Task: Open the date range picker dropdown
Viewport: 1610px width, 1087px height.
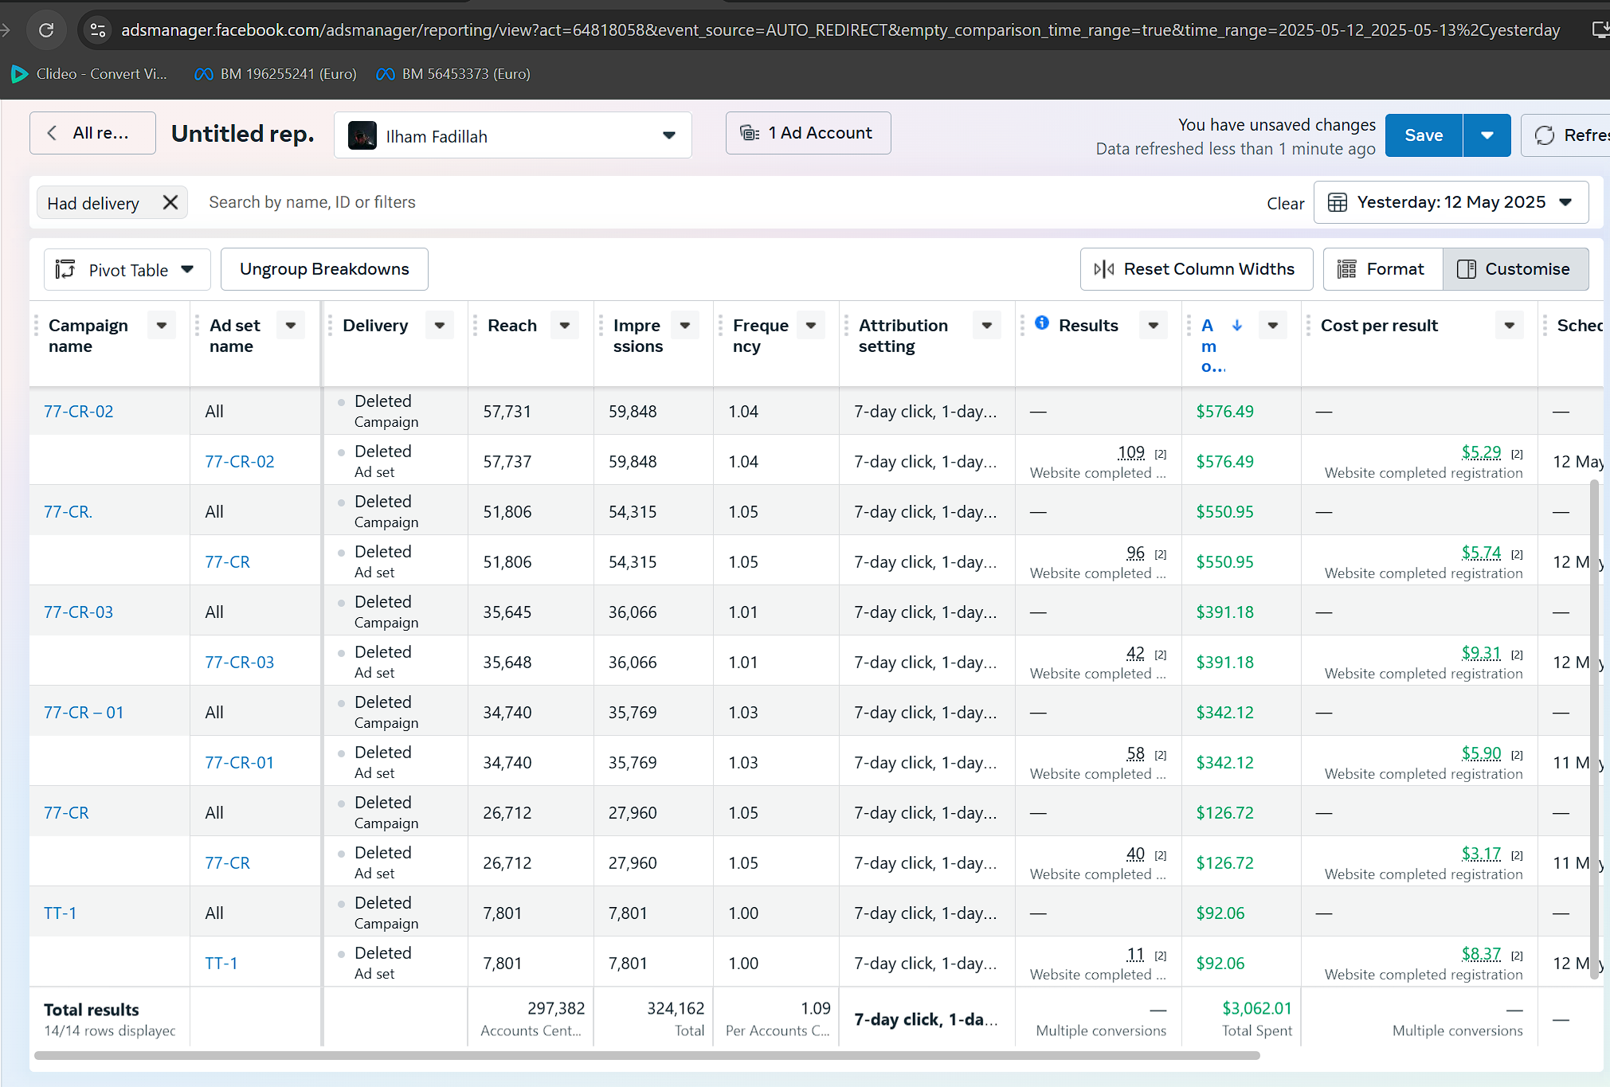Action: tap(1451, 202)
